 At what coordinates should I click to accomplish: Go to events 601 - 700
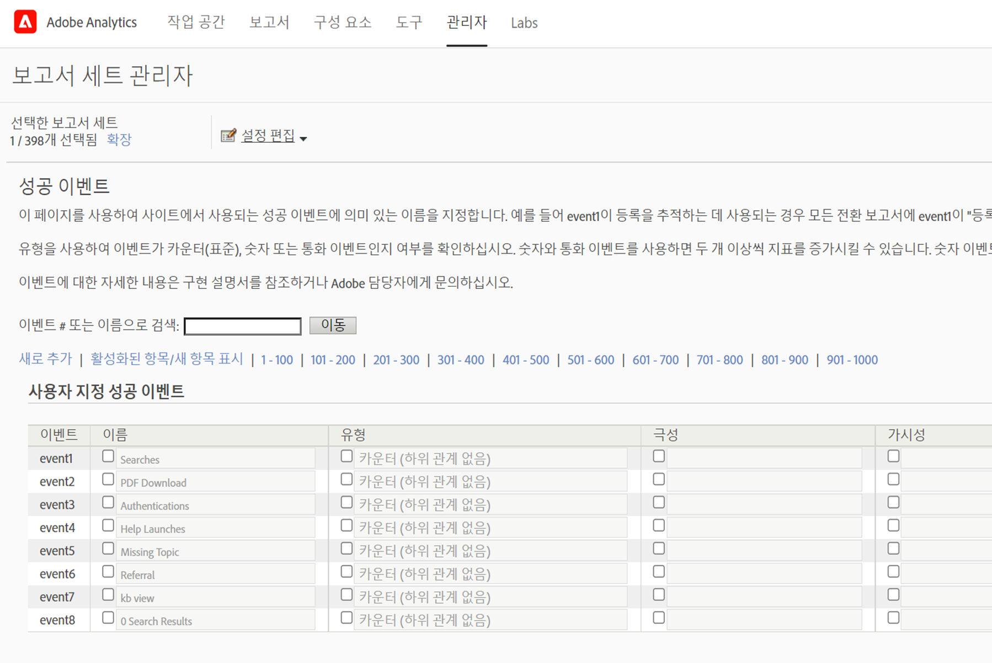tap(655, 360)
